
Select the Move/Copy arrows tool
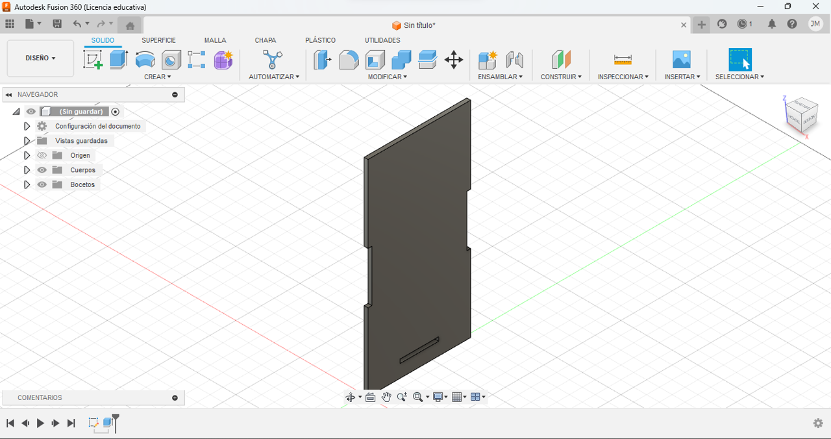(x=454, y=60)
